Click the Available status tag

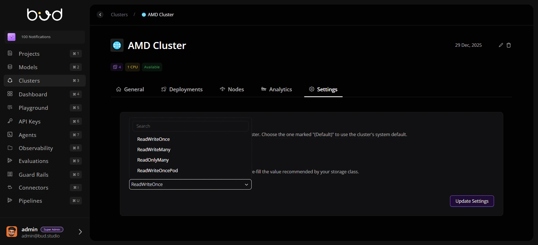(152, 67)
